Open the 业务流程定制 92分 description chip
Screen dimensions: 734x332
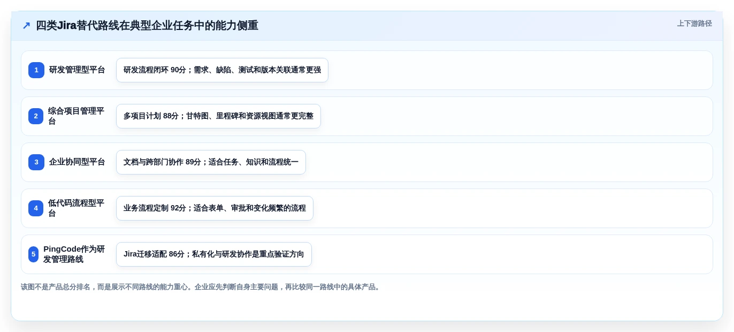tap(215, 208)
